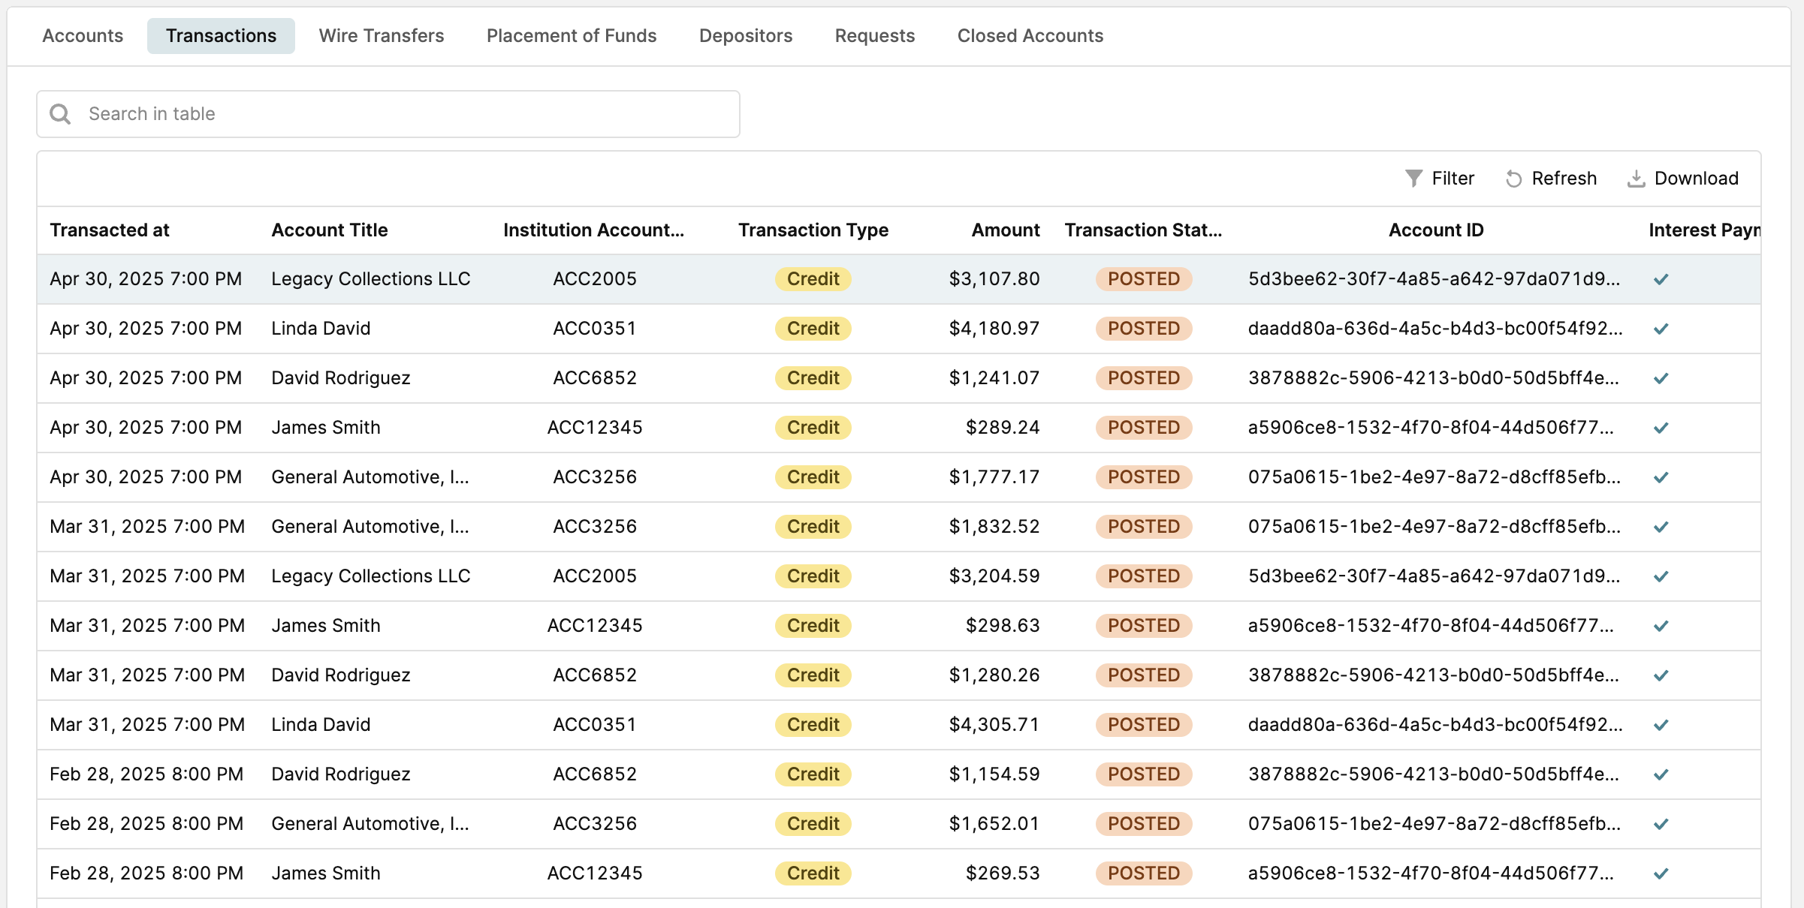Screen dimensions: 1804x908
Task: Click interest checkmark for $1,154.59 row
Action: coord(1661,774)
